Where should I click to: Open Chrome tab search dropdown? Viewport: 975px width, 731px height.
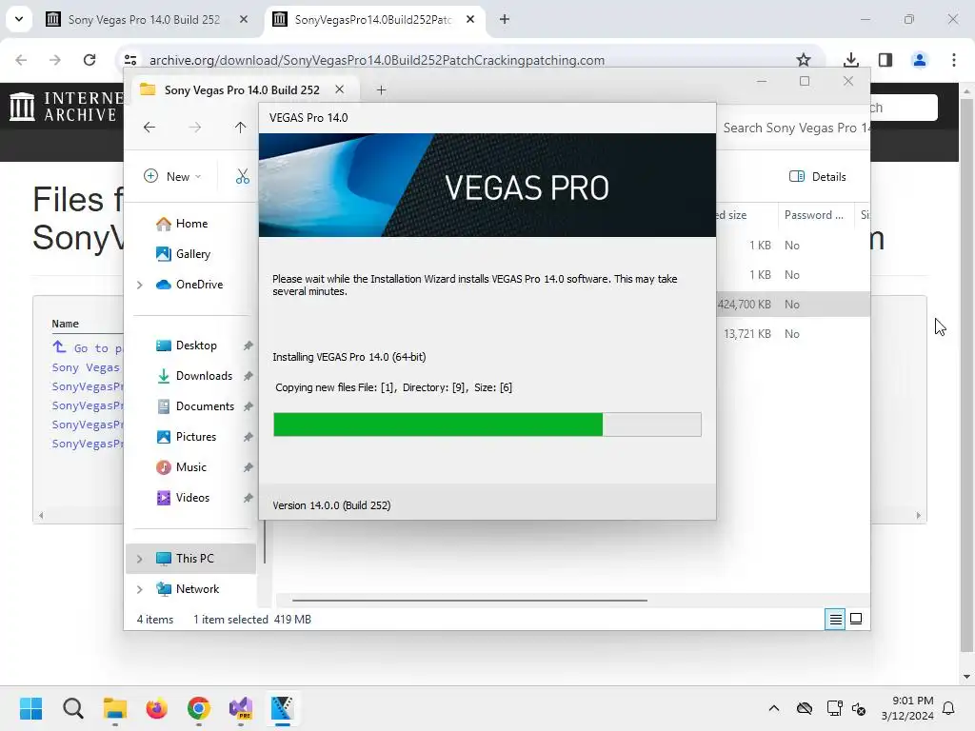coord(19,19)
